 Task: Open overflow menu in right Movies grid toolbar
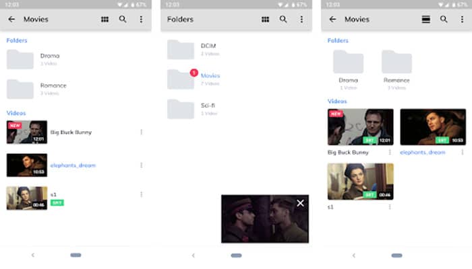(462, 20)
